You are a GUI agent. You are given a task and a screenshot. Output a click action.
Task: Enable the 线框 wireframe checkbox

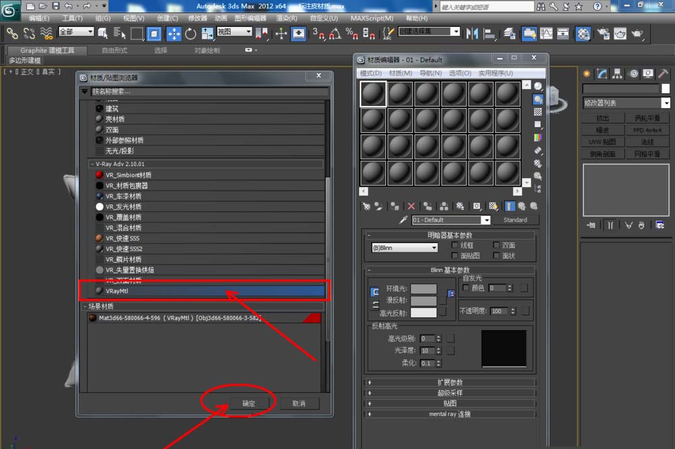click(454, 245)
